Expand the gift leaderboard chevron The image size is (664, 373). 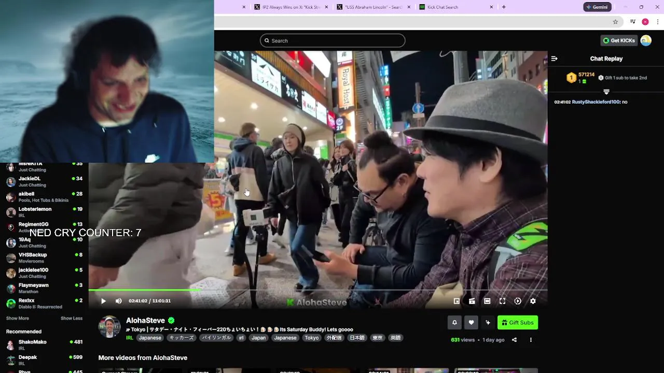pos(606,92)
